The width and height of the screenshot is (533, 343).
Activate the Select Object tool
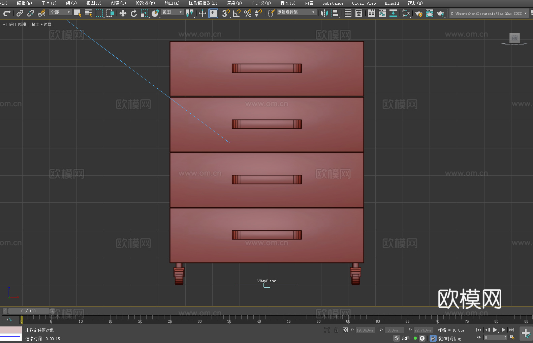click(x=77, y=13)
